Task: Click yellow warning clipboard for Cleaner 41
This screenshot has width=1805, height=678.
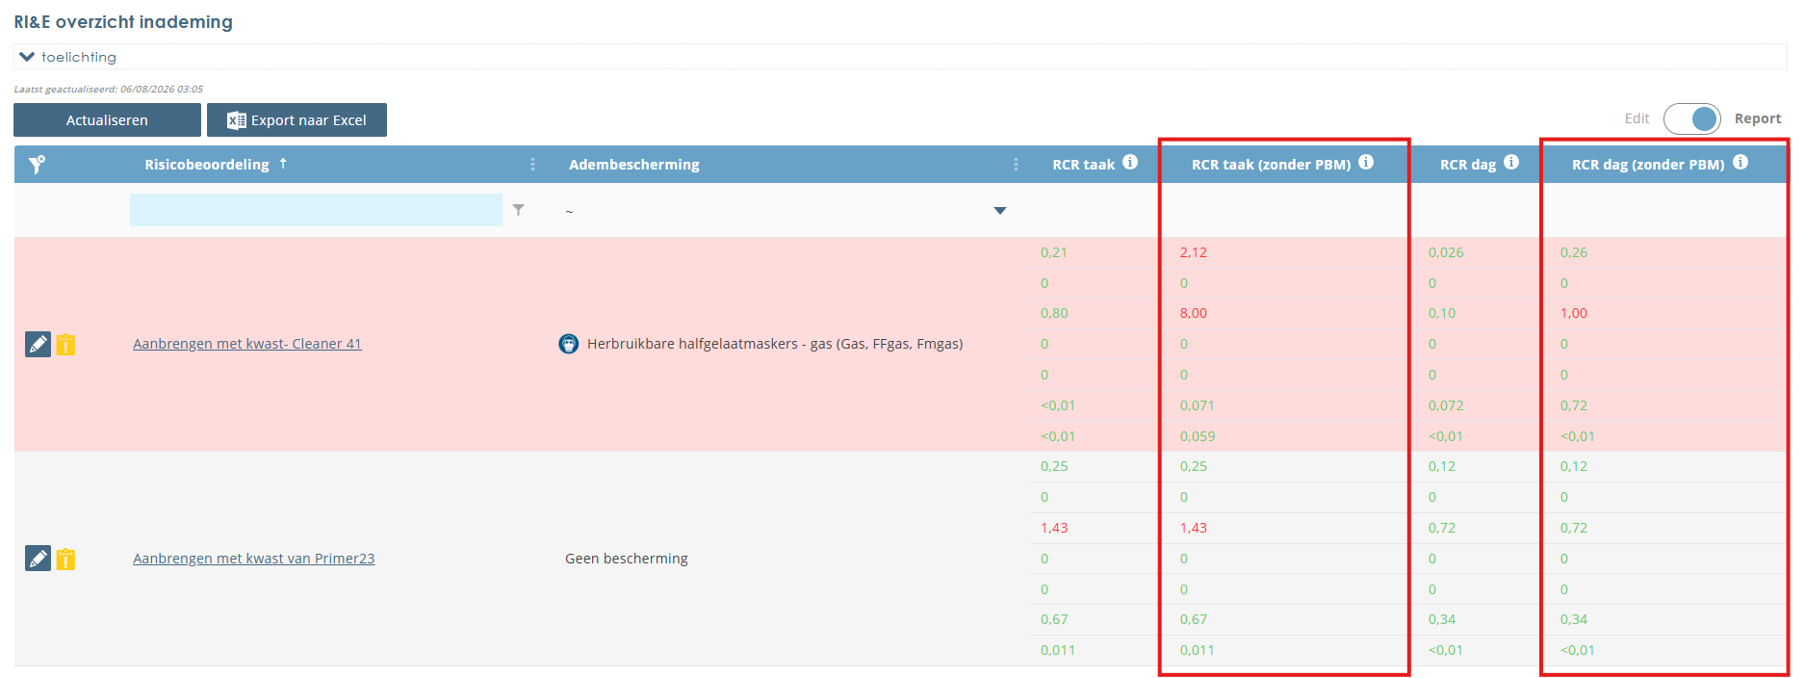Action: coord(65,344)
